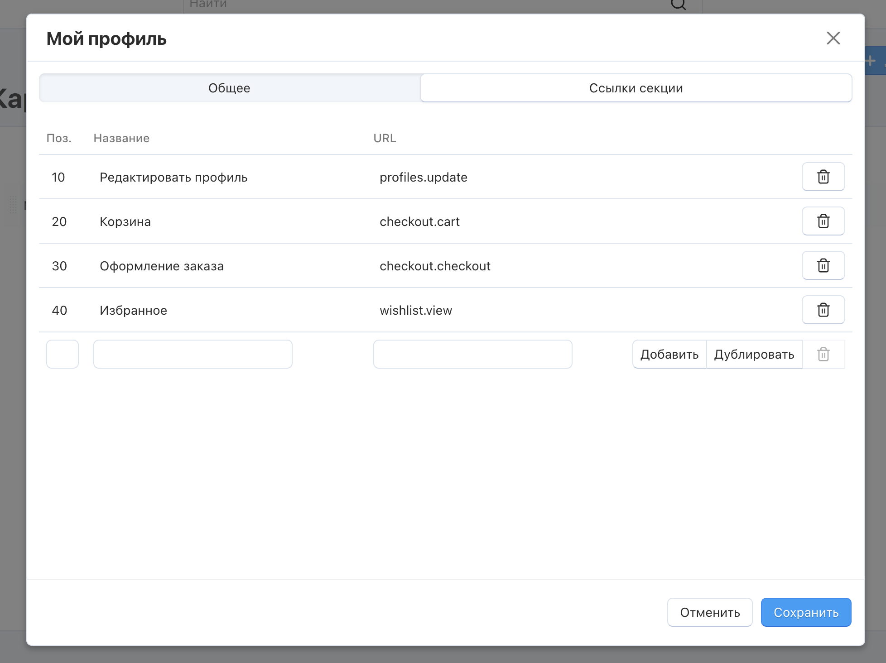Image resolution: width=886 pixels, height=663 pixels.
Task: Delete the Оформление заказа link row
Action: (823, 265)
